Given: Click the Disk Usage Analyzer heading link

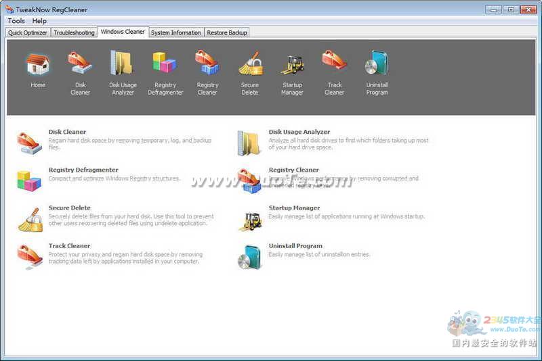Looking at the screenshot, I should [299, 132].
